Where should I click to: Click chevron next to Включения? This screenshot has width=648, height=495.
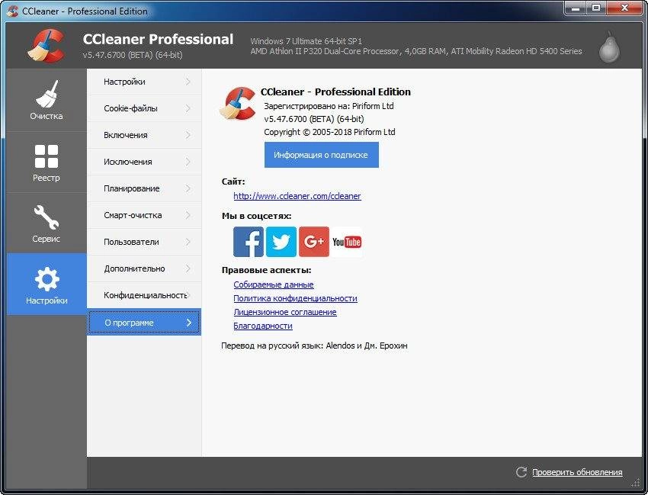point(188,135)
